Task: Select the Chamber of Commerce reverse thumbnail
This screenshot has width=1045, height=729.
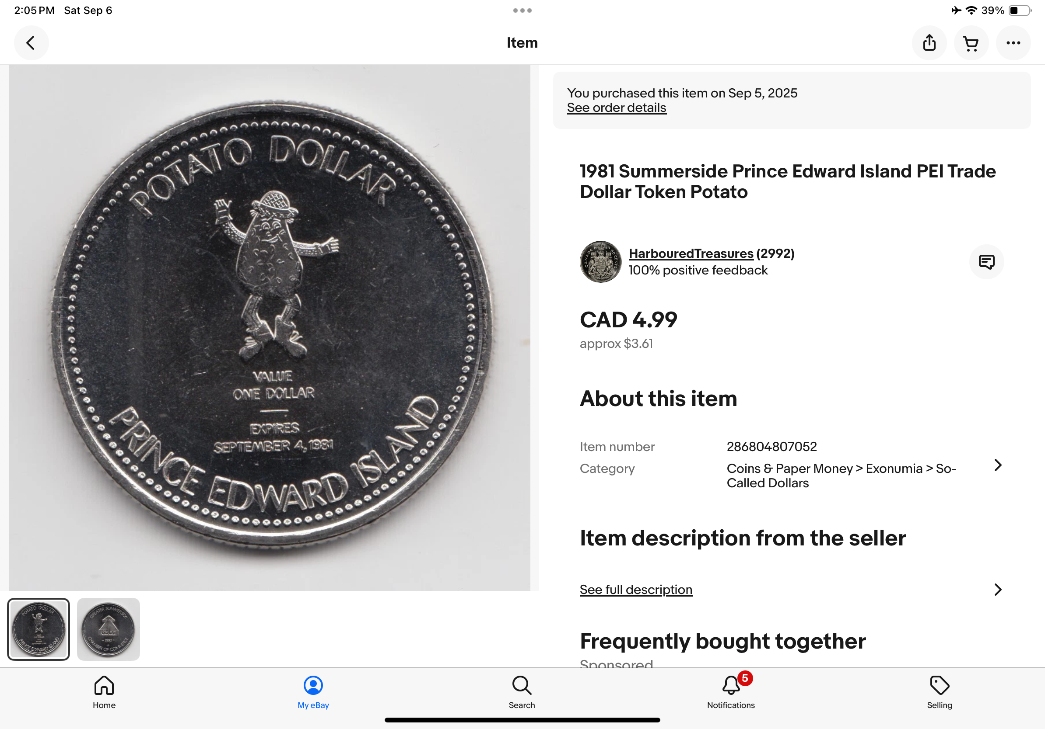Action: click(x=109, y=629)
